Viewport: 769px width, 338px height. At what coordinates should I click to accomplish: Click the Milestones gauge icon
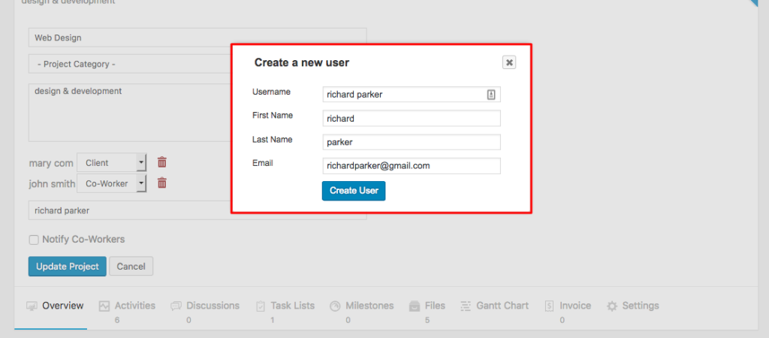[x=335, y=306]
